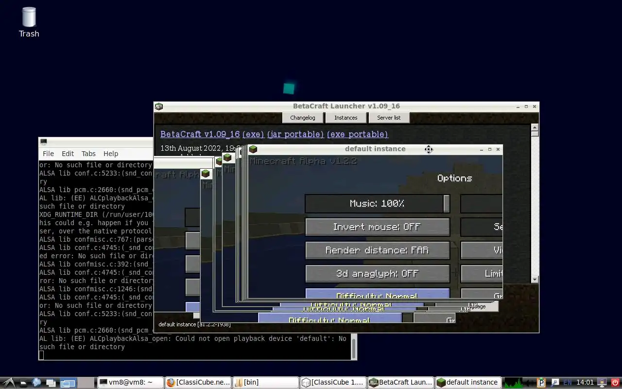Viewport: 622px width, 389px height.
Task: Click the red power logout icon
Action: (615, 383)
